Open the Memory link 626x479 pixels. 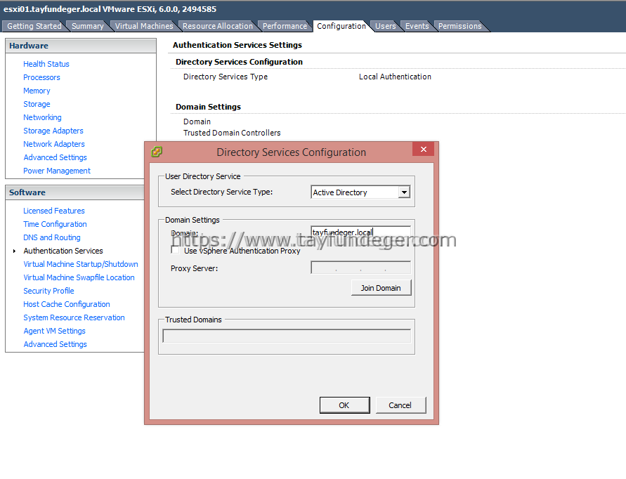click(x=37, y=91)
